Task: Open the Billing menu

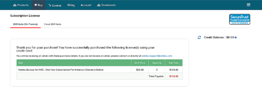Action: tap(71, 5)
